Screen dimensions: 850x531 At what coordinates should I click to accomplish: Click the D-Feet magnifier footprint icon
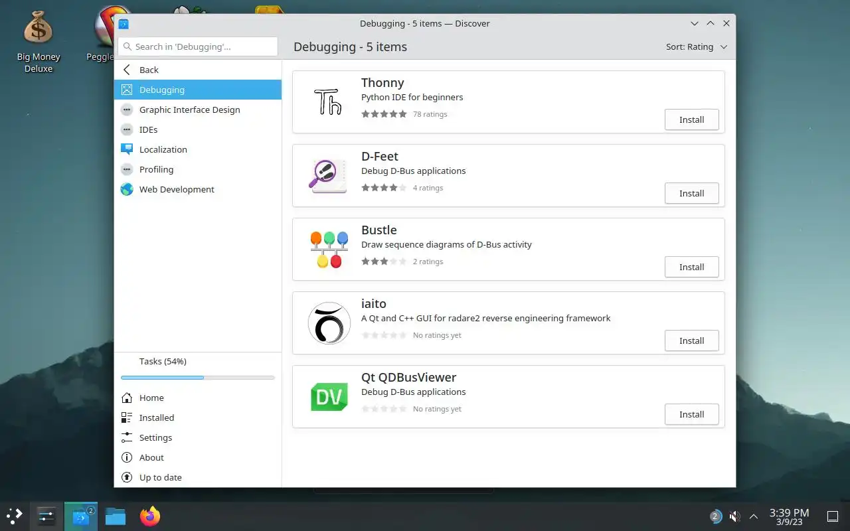coord(329,176)
